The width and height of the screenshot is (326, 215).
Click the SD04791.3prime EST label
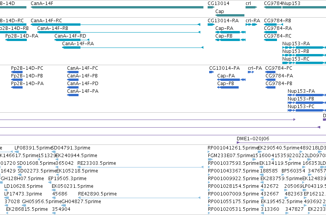(x=71, y=148)
